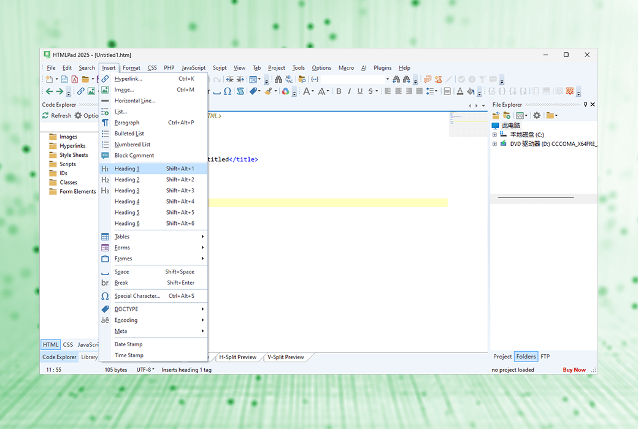This screenshot has height=429, width=638.
Task: Open the Plugins menu
Action: [x=382, y=68]
